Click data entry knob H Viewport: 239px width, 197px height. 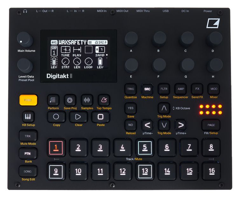click(215, 65)
